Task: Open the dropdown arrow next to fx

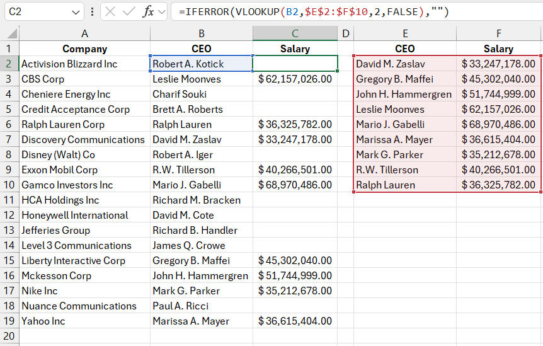Action: pos(162,12)
